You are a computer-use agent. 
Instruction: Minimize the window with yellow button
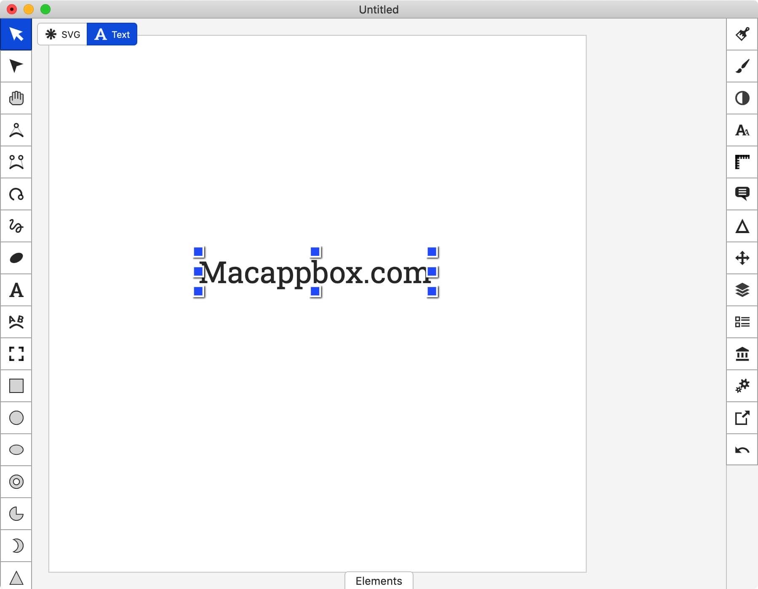pos(29,9)
